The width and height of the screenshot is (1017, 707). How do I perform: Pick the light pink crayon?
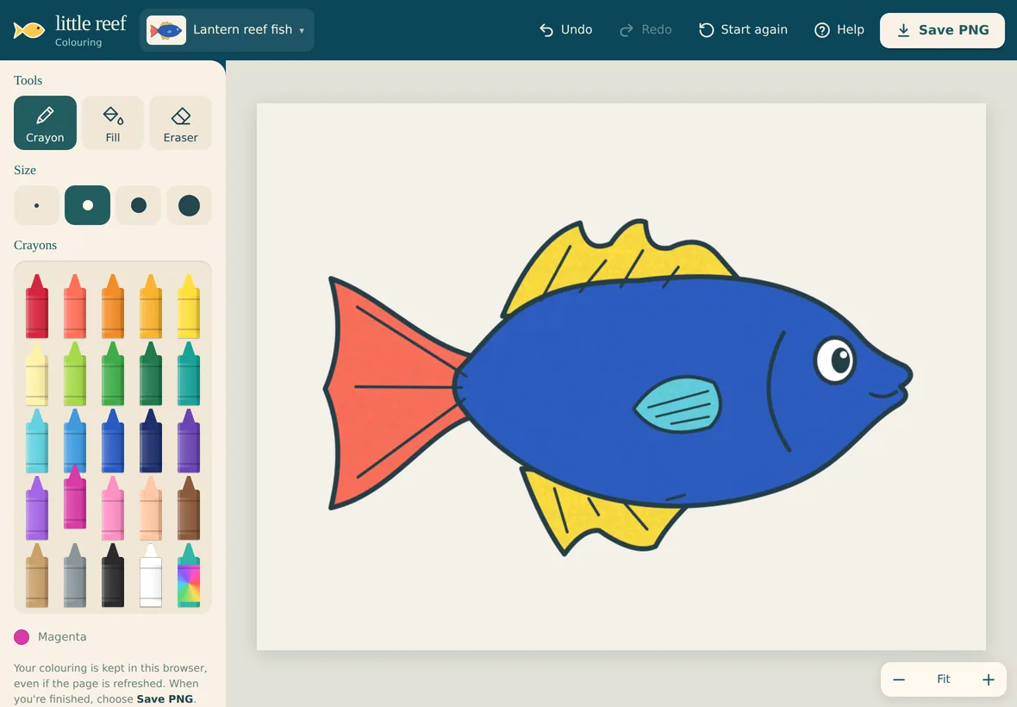(x=113, y=509)
